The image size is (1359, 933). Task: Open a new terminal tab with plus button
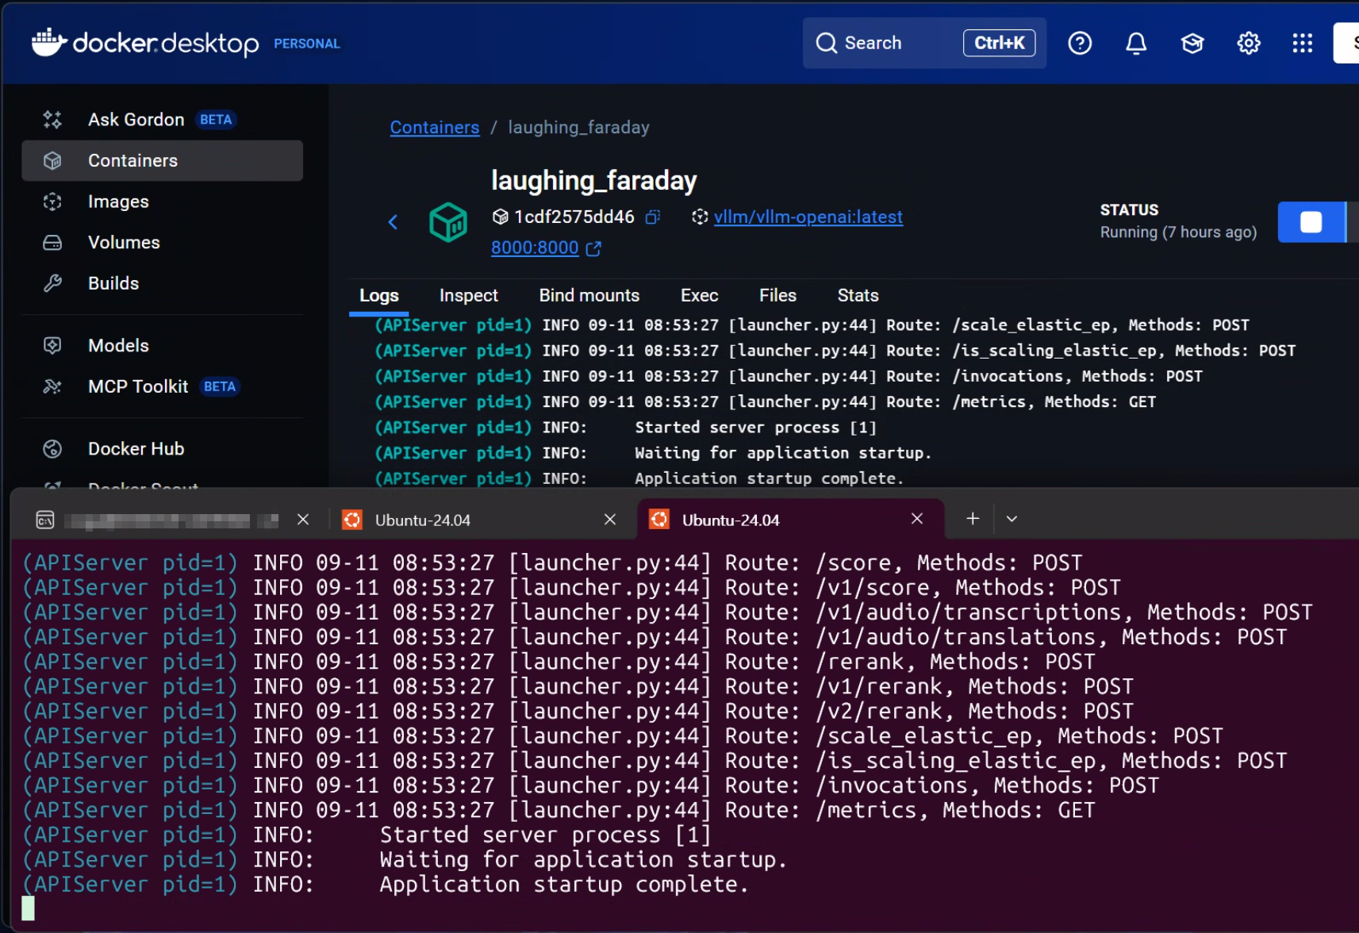973,519
